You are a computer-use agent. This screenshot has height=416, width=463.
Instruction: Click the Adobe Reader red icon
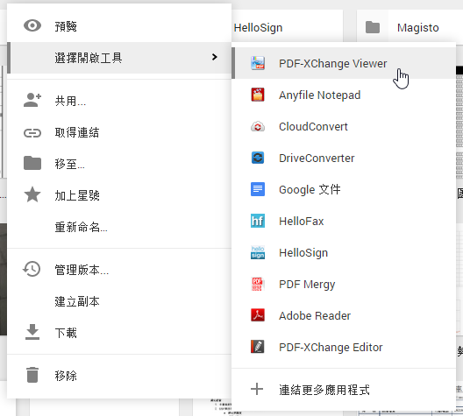258,315
